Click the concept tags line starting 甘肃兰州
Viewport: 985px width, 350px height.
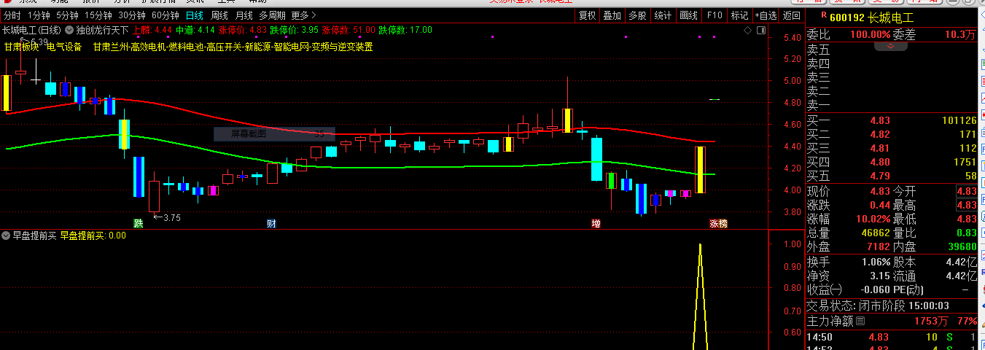coord(233,47)
